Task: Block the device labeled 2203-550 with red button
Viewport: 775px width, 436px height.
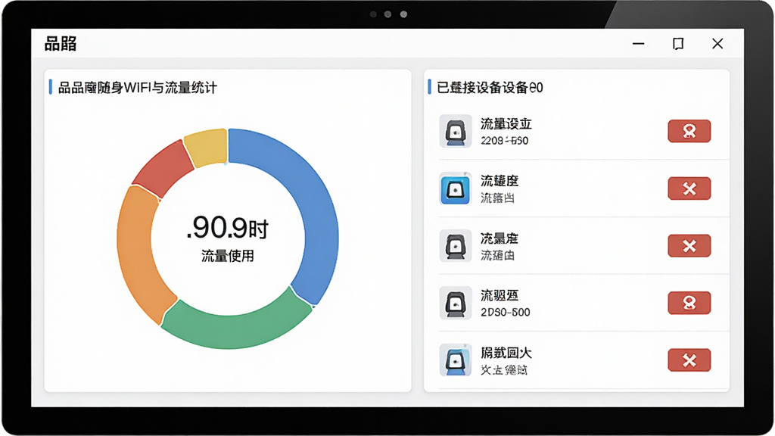Action: (x=689, y=131)
